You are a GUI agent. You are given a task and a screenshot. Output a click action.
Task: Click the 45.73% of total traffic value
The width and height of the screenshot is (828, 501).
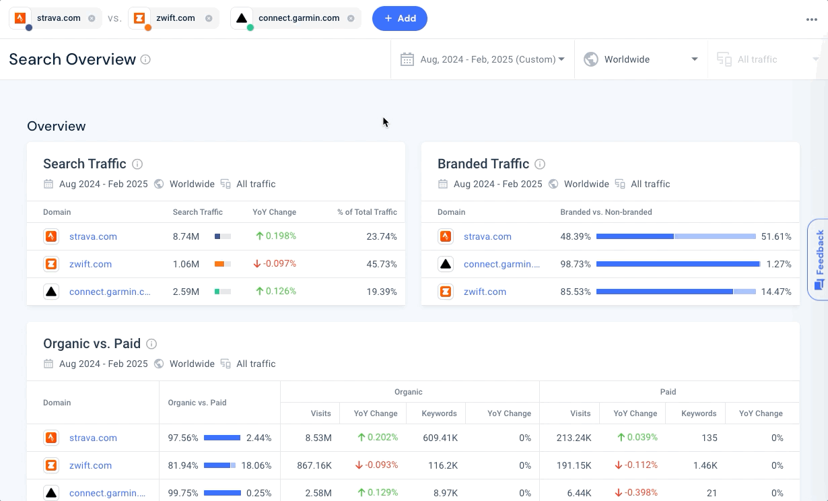pyautogui.click(x=382, y=264)
